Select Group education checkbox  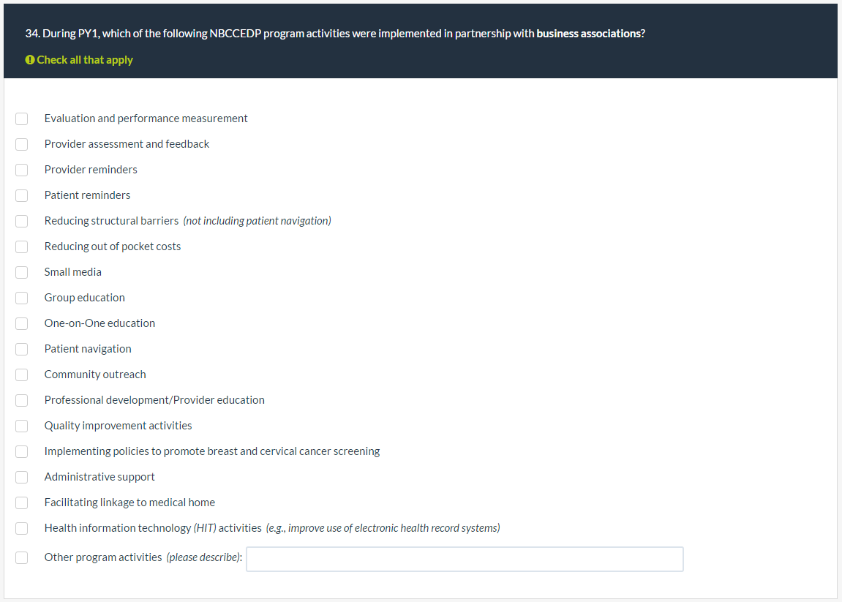point(22,298)
